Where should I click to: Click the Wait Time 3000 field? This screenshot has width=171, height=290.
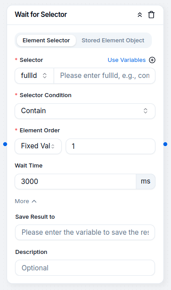pos(76,181)
